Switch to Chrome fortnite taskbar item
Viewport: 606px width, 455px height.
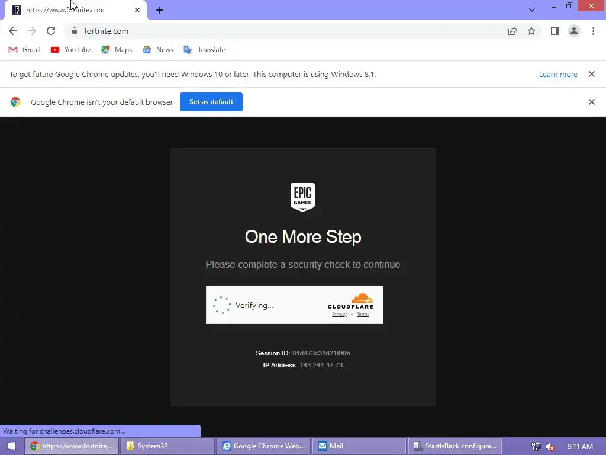click(x=72, y=446)
